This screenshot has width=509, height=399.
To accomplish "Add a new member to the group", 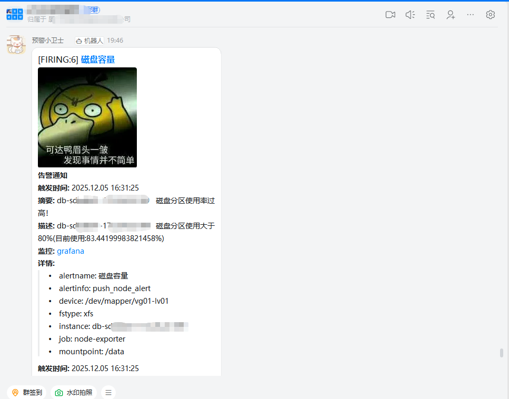I will tap(451, 15).
